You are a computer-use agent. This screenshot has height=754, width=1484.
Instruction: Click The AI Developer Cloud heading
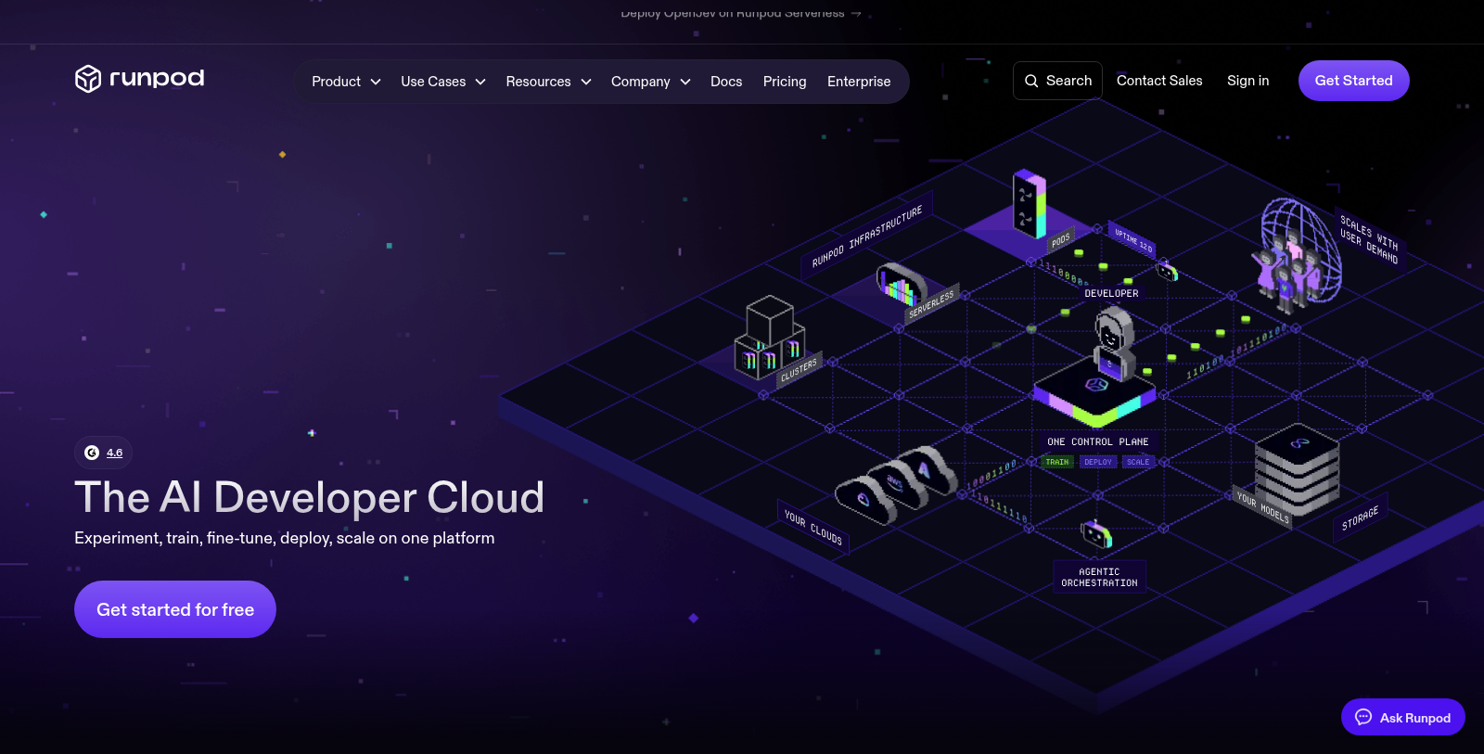(x=310, y=497)
